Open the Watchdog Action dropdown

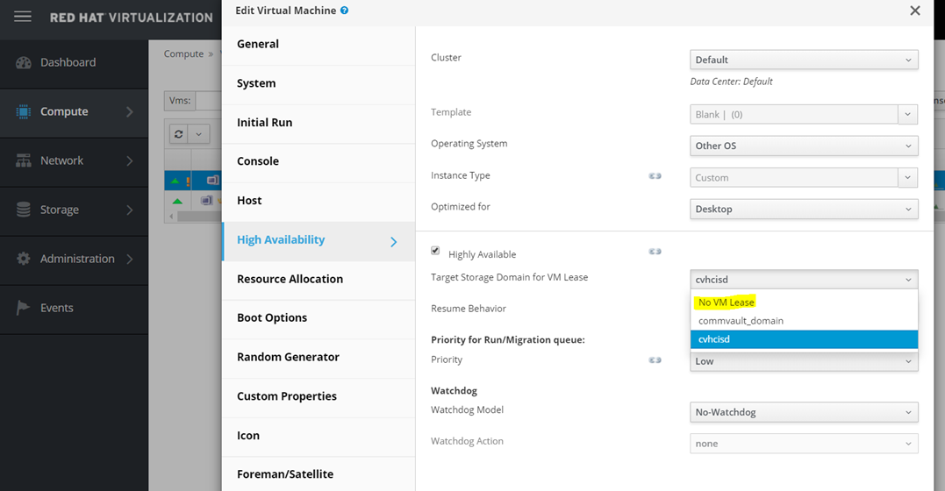pyautogui.click(x=804, y=444)
